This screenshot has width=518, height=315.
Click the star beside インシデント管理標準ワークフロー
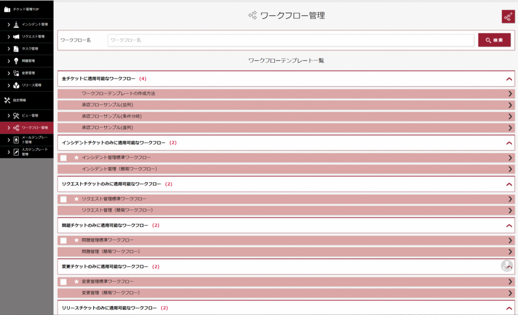(x=77, y=158)
